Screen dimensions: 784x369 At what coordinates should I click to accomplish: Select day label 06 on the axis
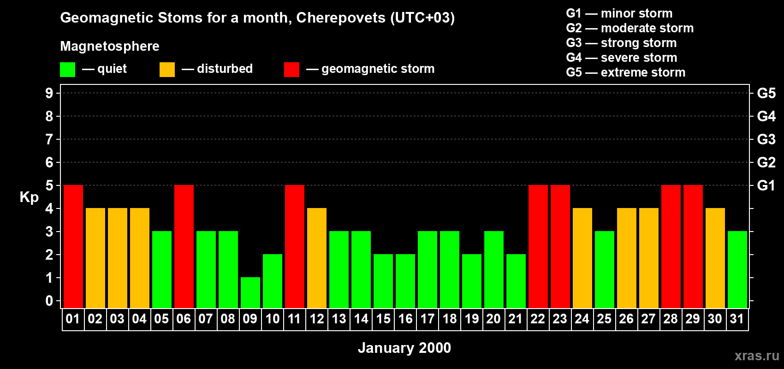tap(184, 319)
